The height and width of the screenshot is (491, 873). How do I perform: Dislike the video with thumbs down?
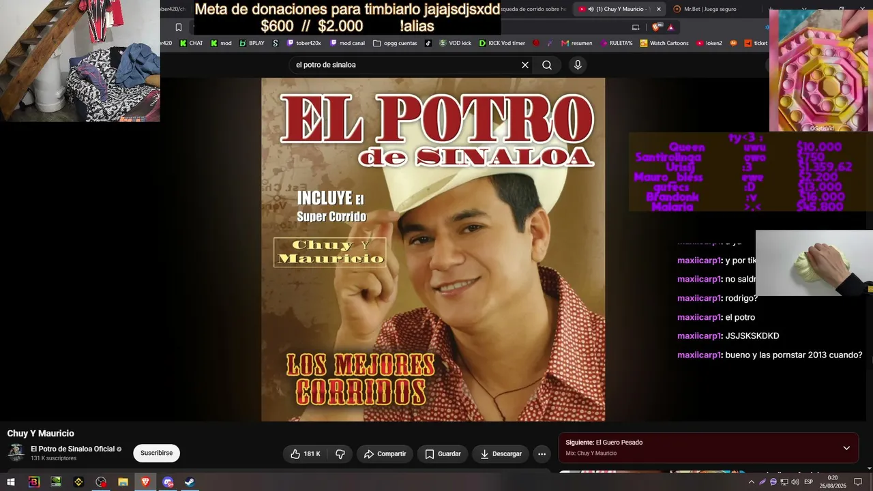tap(340, 453)
